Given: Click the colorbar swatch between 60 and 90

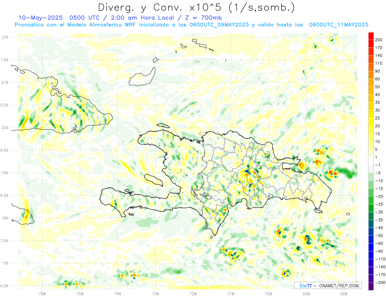Looking at the screenshot, I should (x=371, y=75).
